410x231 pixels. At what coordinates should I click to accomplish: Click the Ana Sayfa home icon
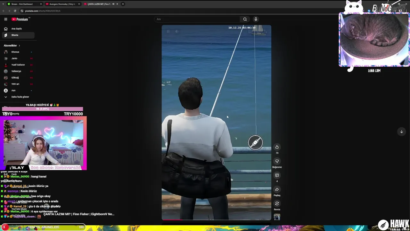point(6,29)
